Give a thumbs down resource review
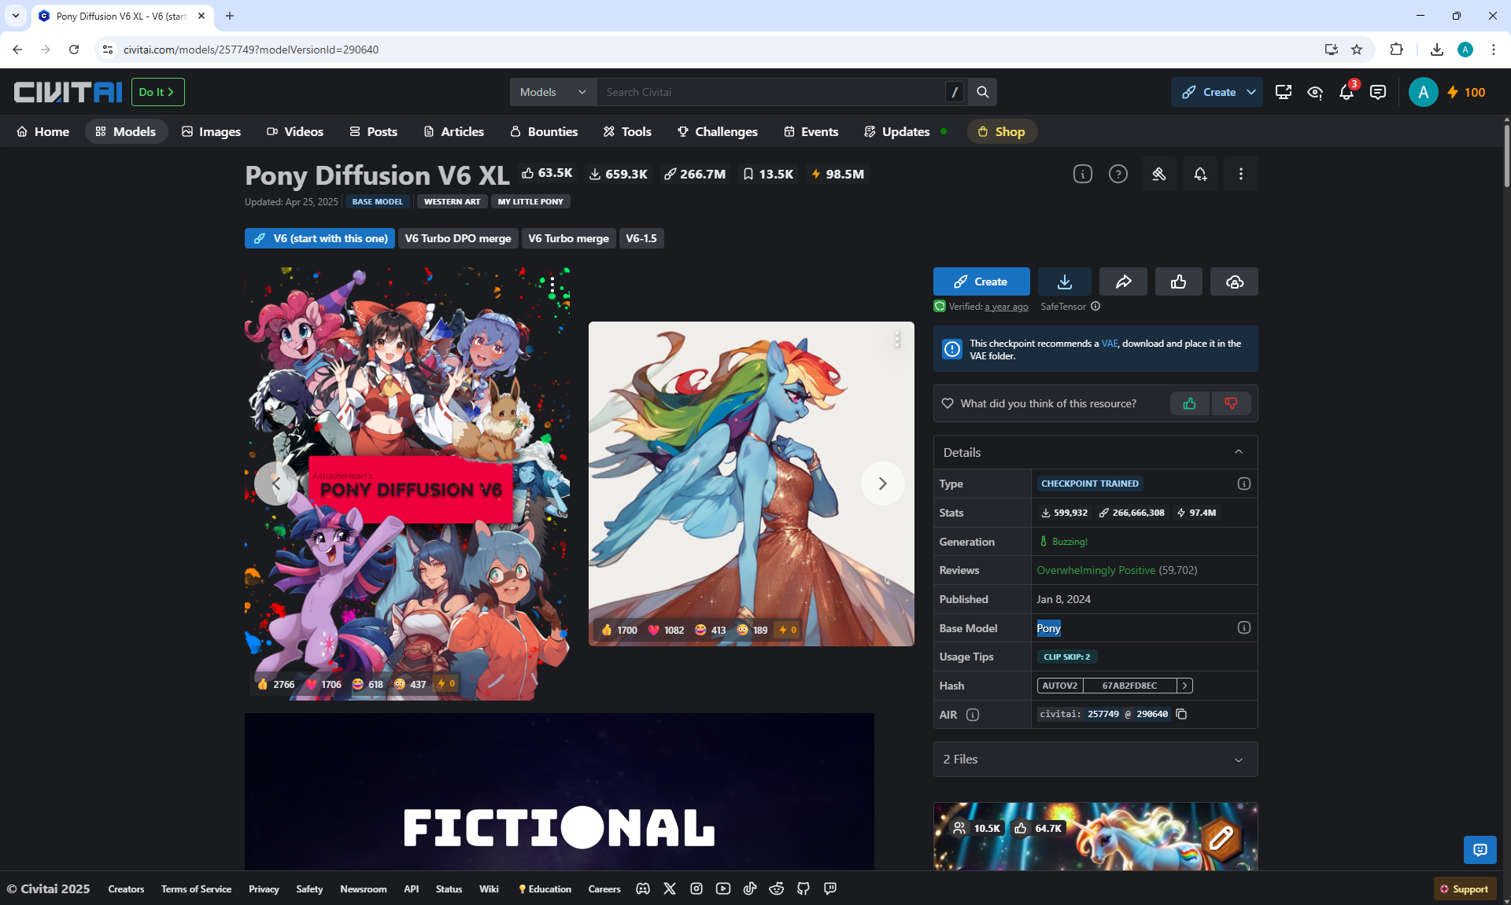Screen dimensions: 1511x905 click(1231, 403)
